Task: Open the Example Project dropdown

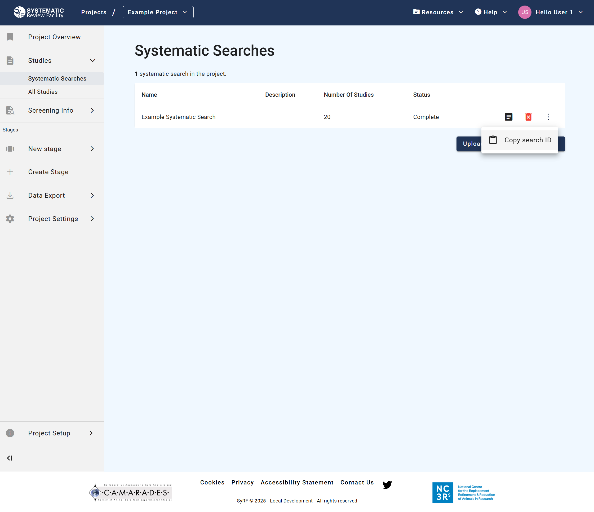Action: coord(158,12)
